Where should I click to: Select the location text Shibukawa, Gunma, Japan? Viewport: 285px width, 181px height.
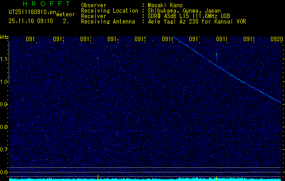click(184, 11)
